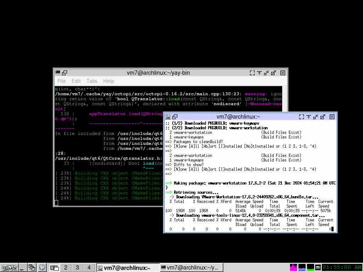The width and height of the screenshot is (363, 272).
Task: Open Edit menu in yay-bin terminal
Action: [76, 81]
